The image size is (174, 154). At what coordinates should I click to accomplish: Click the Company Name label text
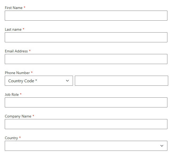tap(18, 116)
